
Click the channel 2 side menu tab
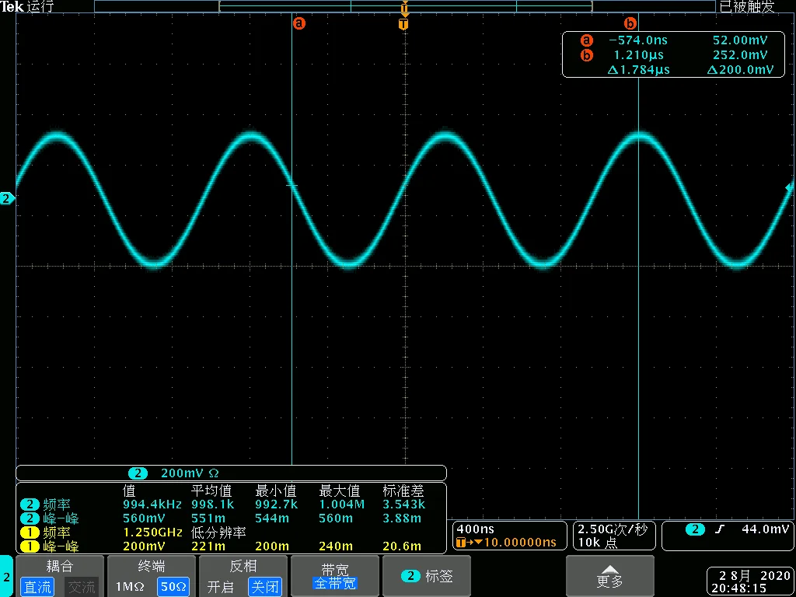point(7,576)
